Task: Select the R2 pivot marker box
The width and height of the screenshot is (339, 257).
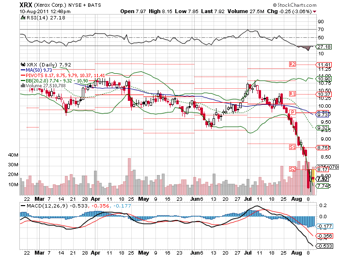Action: coord(293,64)
